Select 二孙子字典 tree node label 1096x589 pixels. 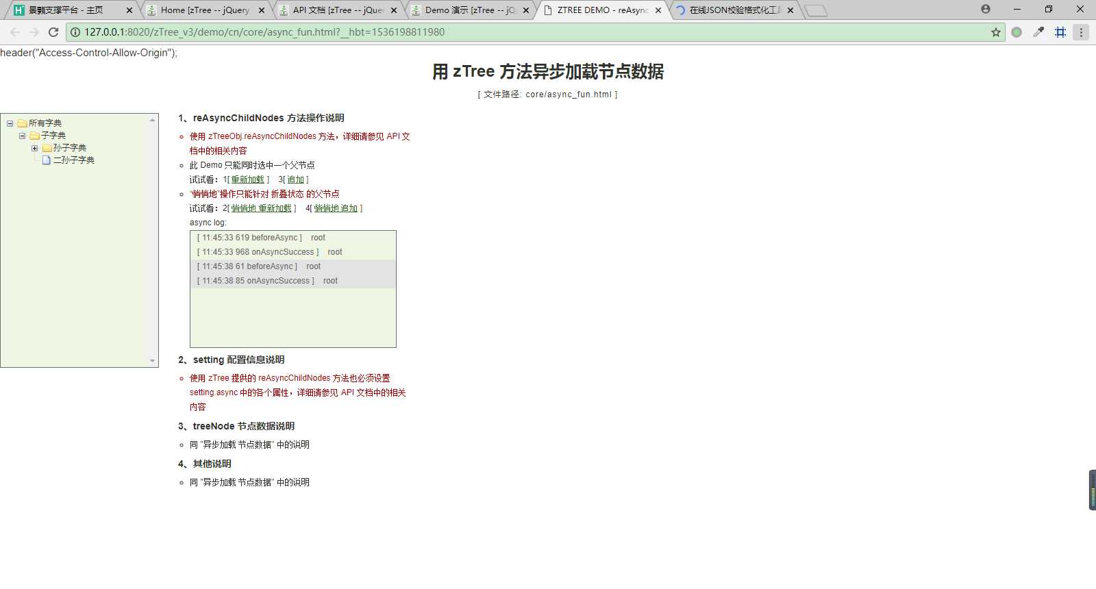(74, 160)
